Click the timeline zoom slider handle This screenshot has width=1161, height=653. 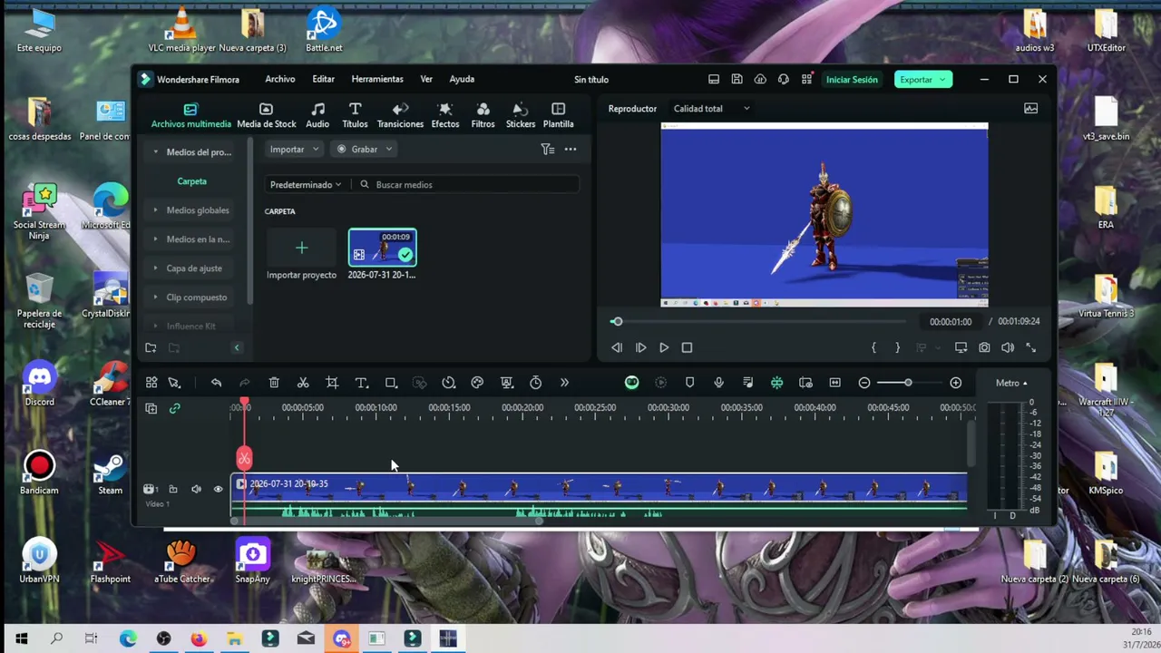click(908, 383)
